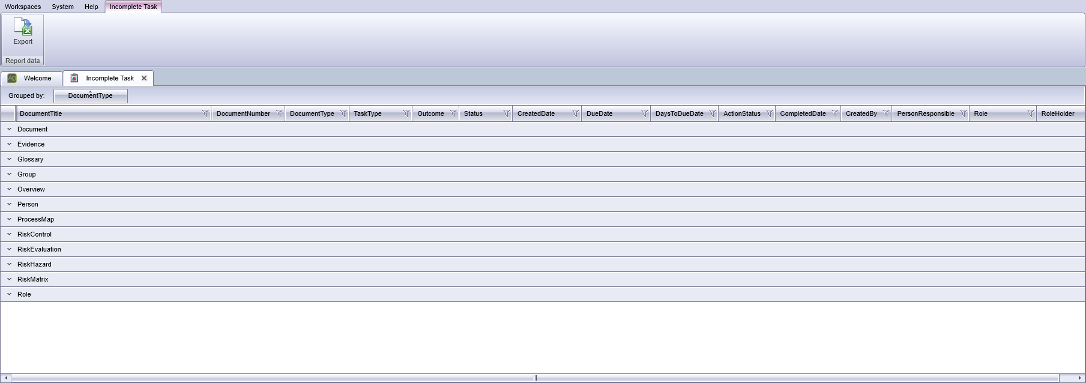Filter the DocumentNumber column
1086x383 pixels.
tap(279, 113)
